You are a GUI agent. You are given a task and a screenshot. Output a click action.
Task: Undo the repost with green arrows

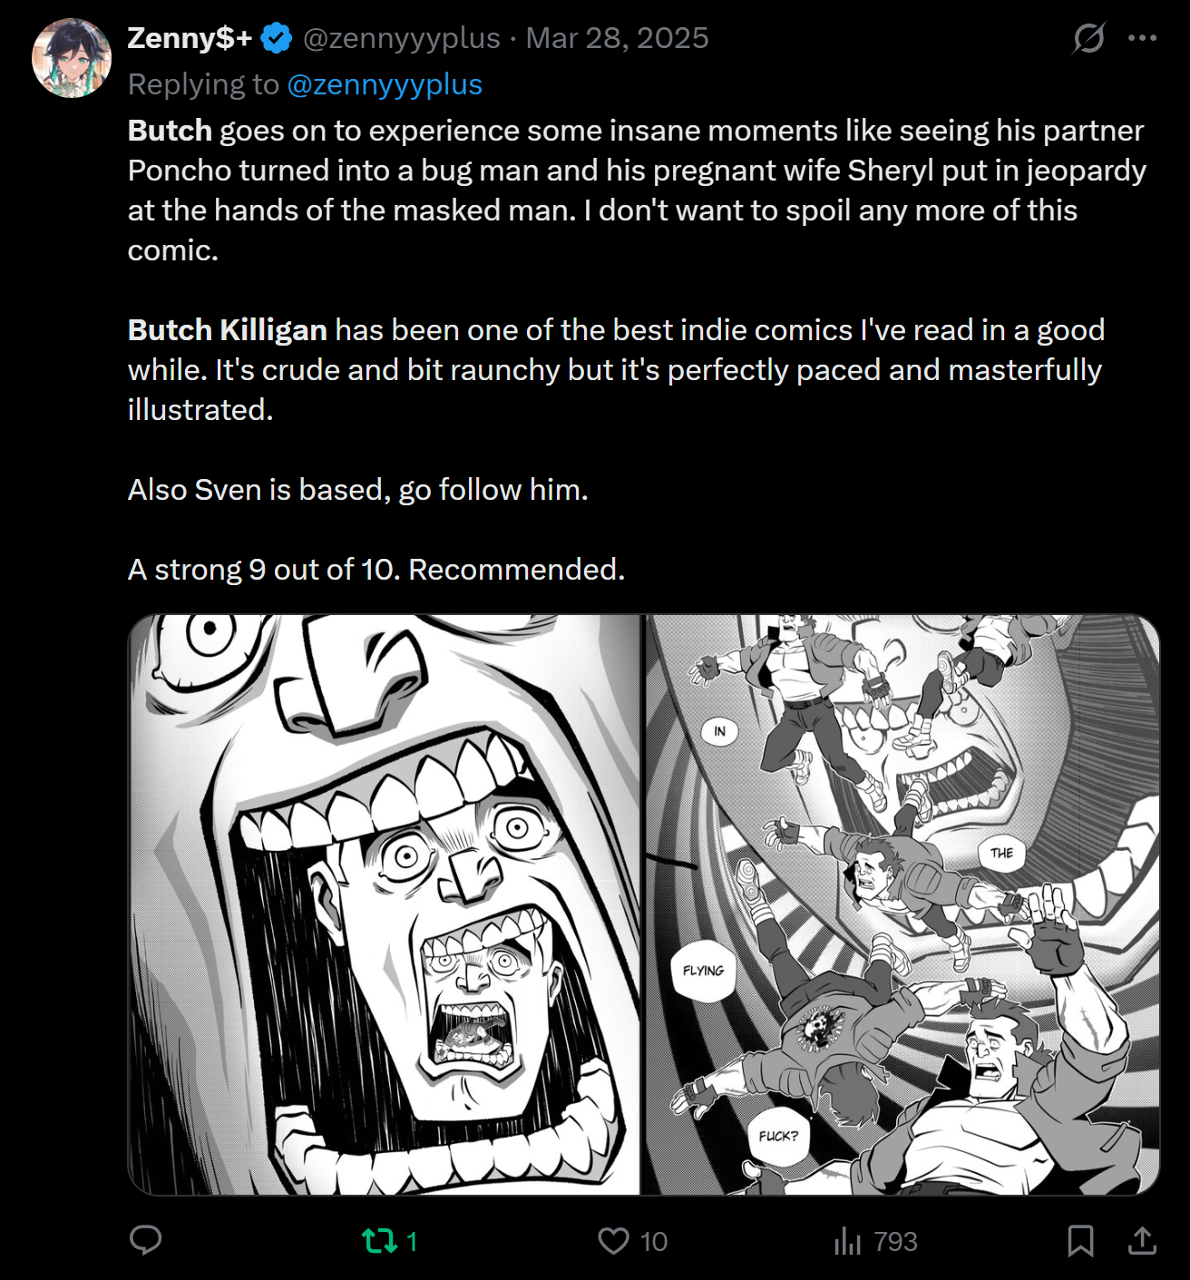[378, 1240]
